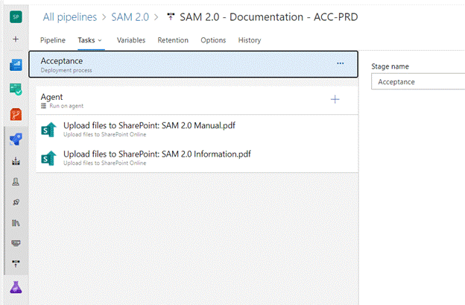Open SAM 2.0 breadcrumb folder

(130, 17)
